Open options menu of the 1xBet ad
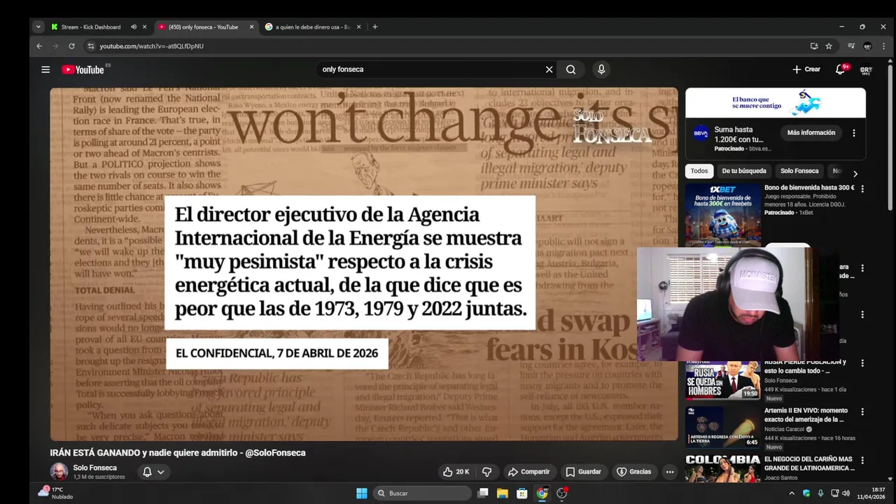 pyautogui.click(x=862, y=189)
